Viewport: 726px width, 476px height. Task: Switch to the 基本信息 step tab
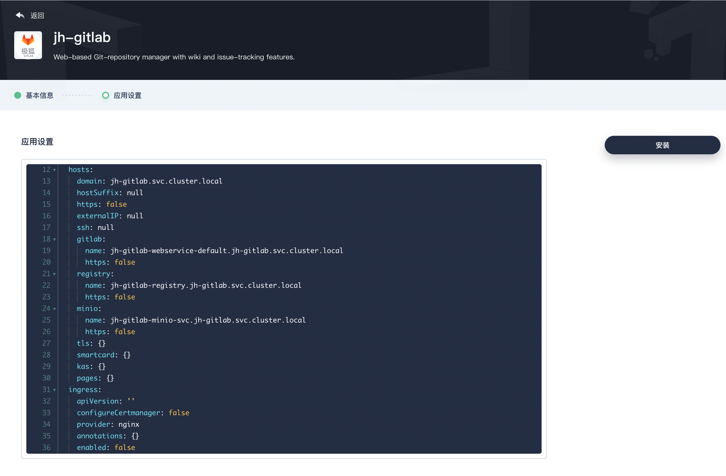[x=40, y=96]
